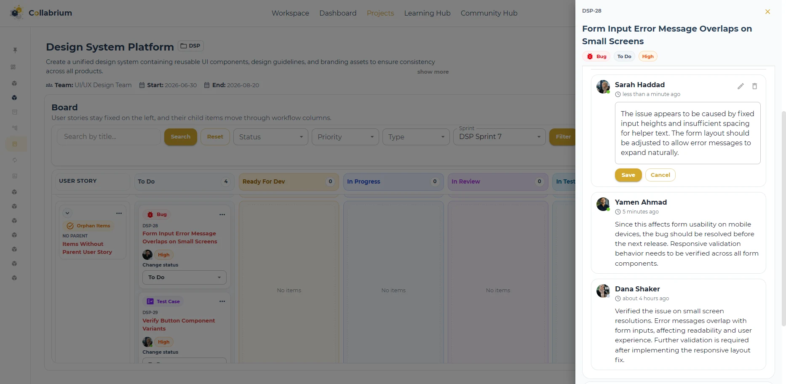
Task: Click the Search button on the board
Action: (x=181, y=137)
